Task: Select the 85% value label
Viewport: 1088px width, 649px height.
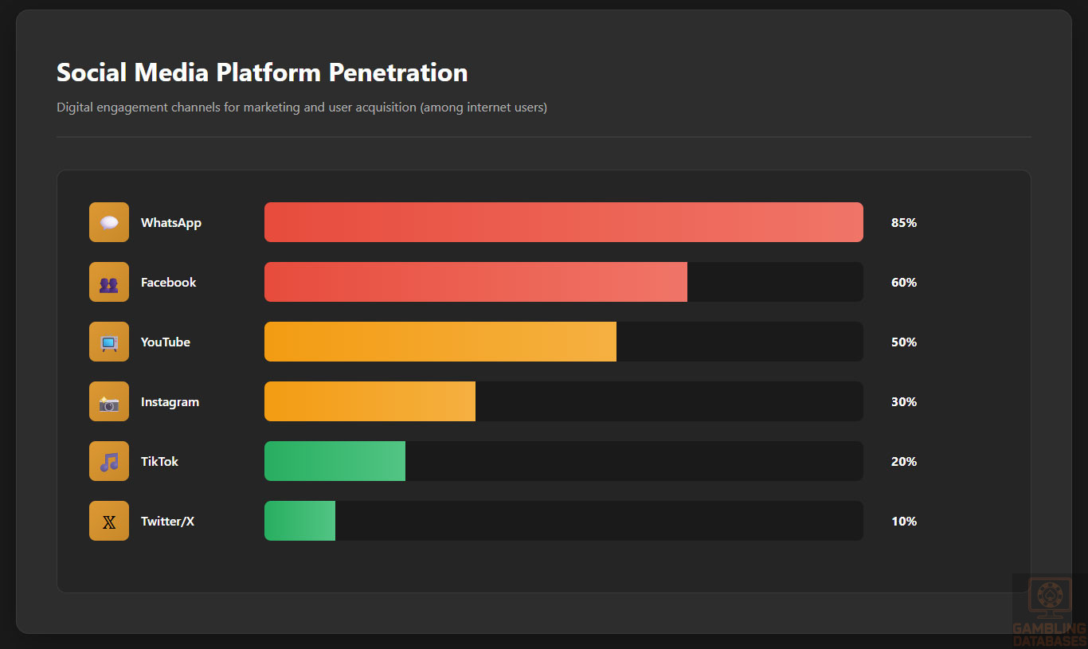Action: (x=904, y=223)
